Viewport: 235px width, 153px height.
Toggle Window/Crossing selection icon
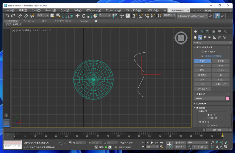[x=70, y=16]
